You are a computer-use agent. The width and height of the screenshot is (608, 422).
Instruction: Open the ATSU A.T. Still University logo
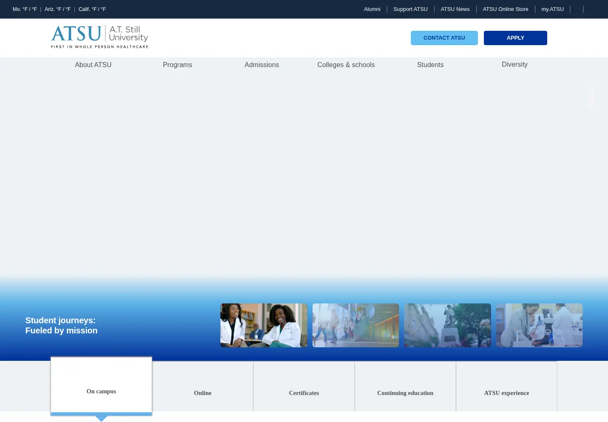tap(100, 37)
